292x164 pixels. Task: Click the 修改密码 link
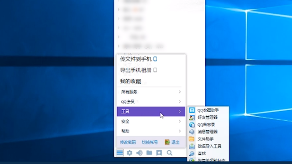tap(128, 142)
